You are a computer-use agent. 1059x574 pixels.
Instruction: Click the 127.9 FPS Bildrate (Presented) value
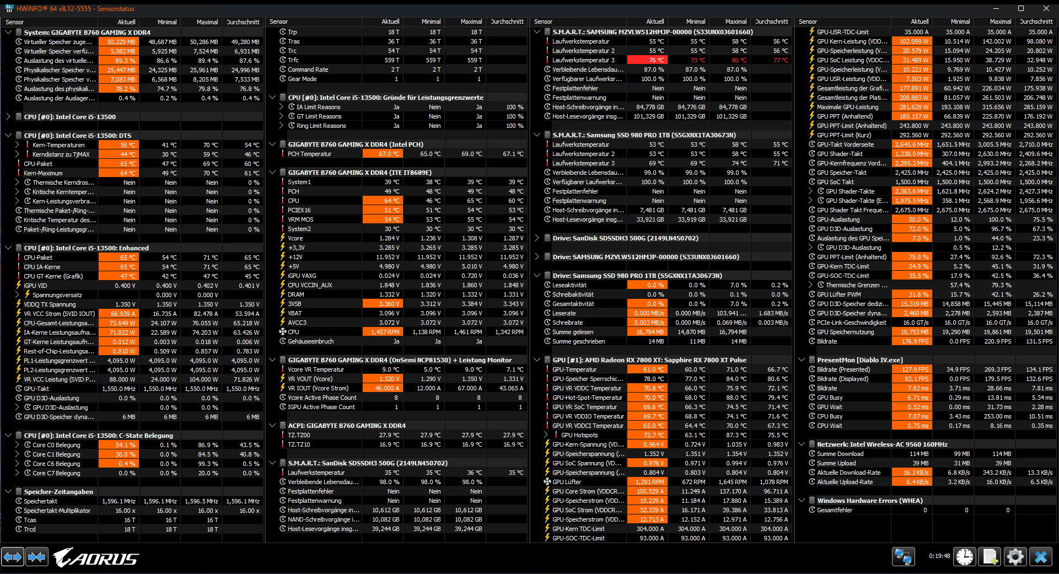coord(912,369)
